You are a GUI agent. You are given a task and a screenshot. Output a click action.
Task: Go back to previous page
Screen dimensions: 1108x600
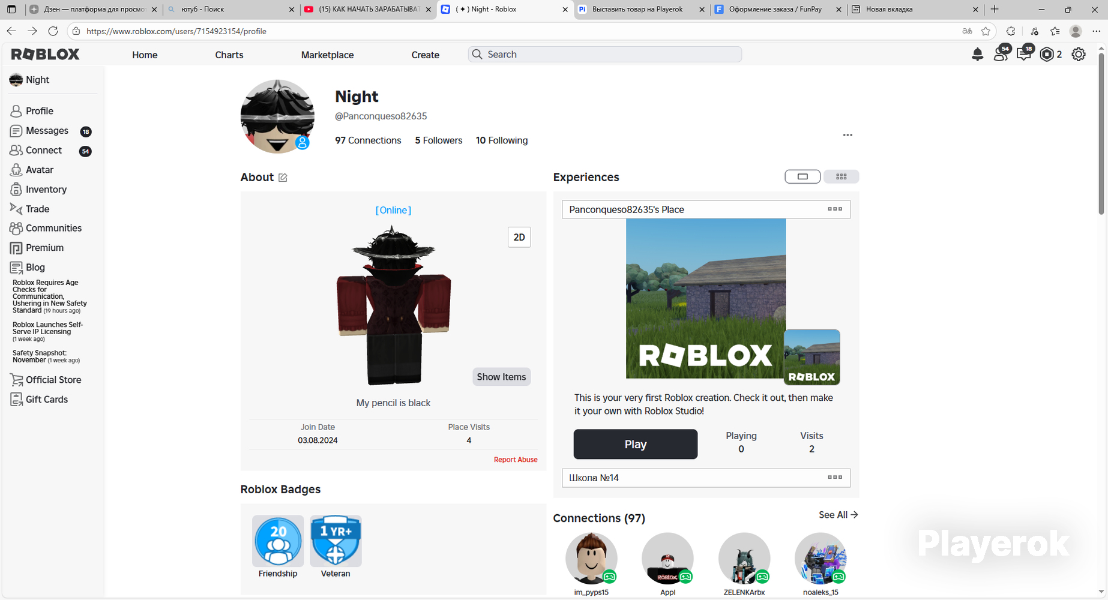11,31
